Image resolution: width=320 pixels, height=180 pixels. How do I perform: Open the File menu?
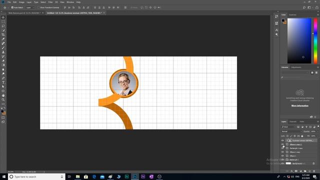point(9,2)
